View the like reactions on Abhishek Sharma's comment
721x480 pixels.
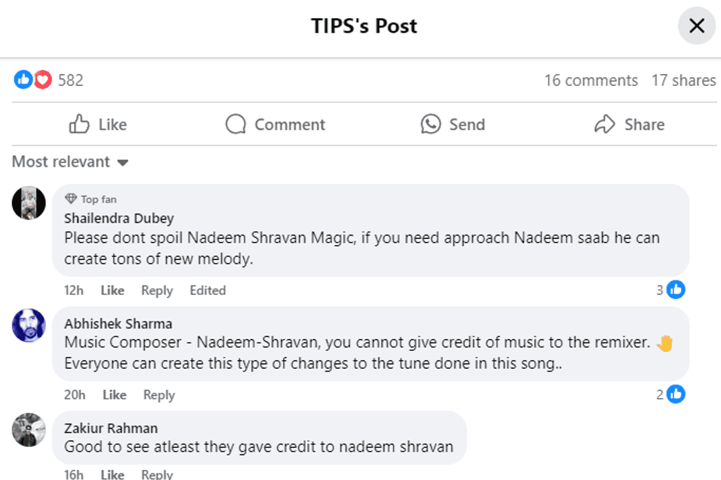[671, 395]
